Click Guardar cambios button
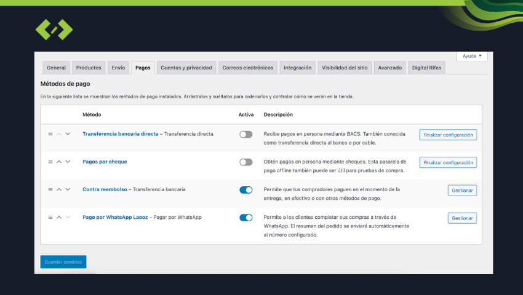 (63, 262)
